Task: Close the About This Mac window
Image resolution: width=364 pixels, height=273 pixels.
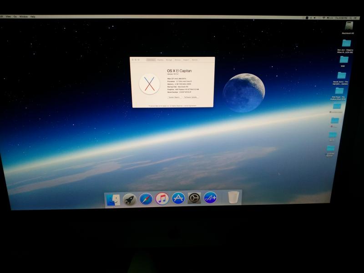Action: tap(133, 60)
